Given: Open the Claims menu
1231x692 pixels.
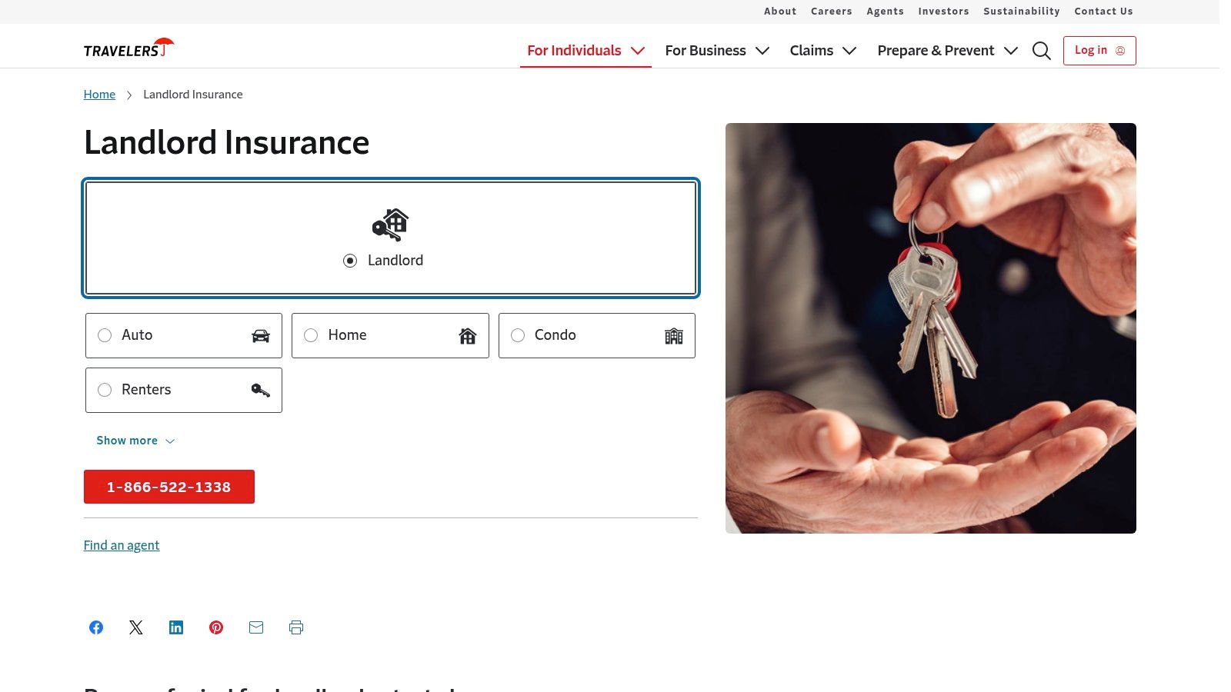Looking at the screenshot, I should pos(822,51).
